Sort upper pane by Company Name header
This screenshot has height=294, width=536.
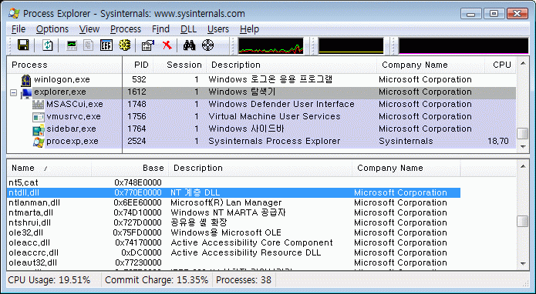(x=430, y=65)
